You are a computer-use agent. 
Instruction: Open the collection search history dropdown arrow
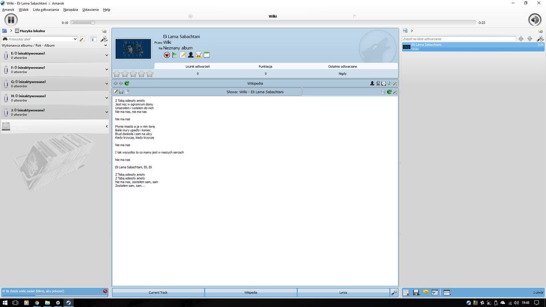tap(76, 39)
